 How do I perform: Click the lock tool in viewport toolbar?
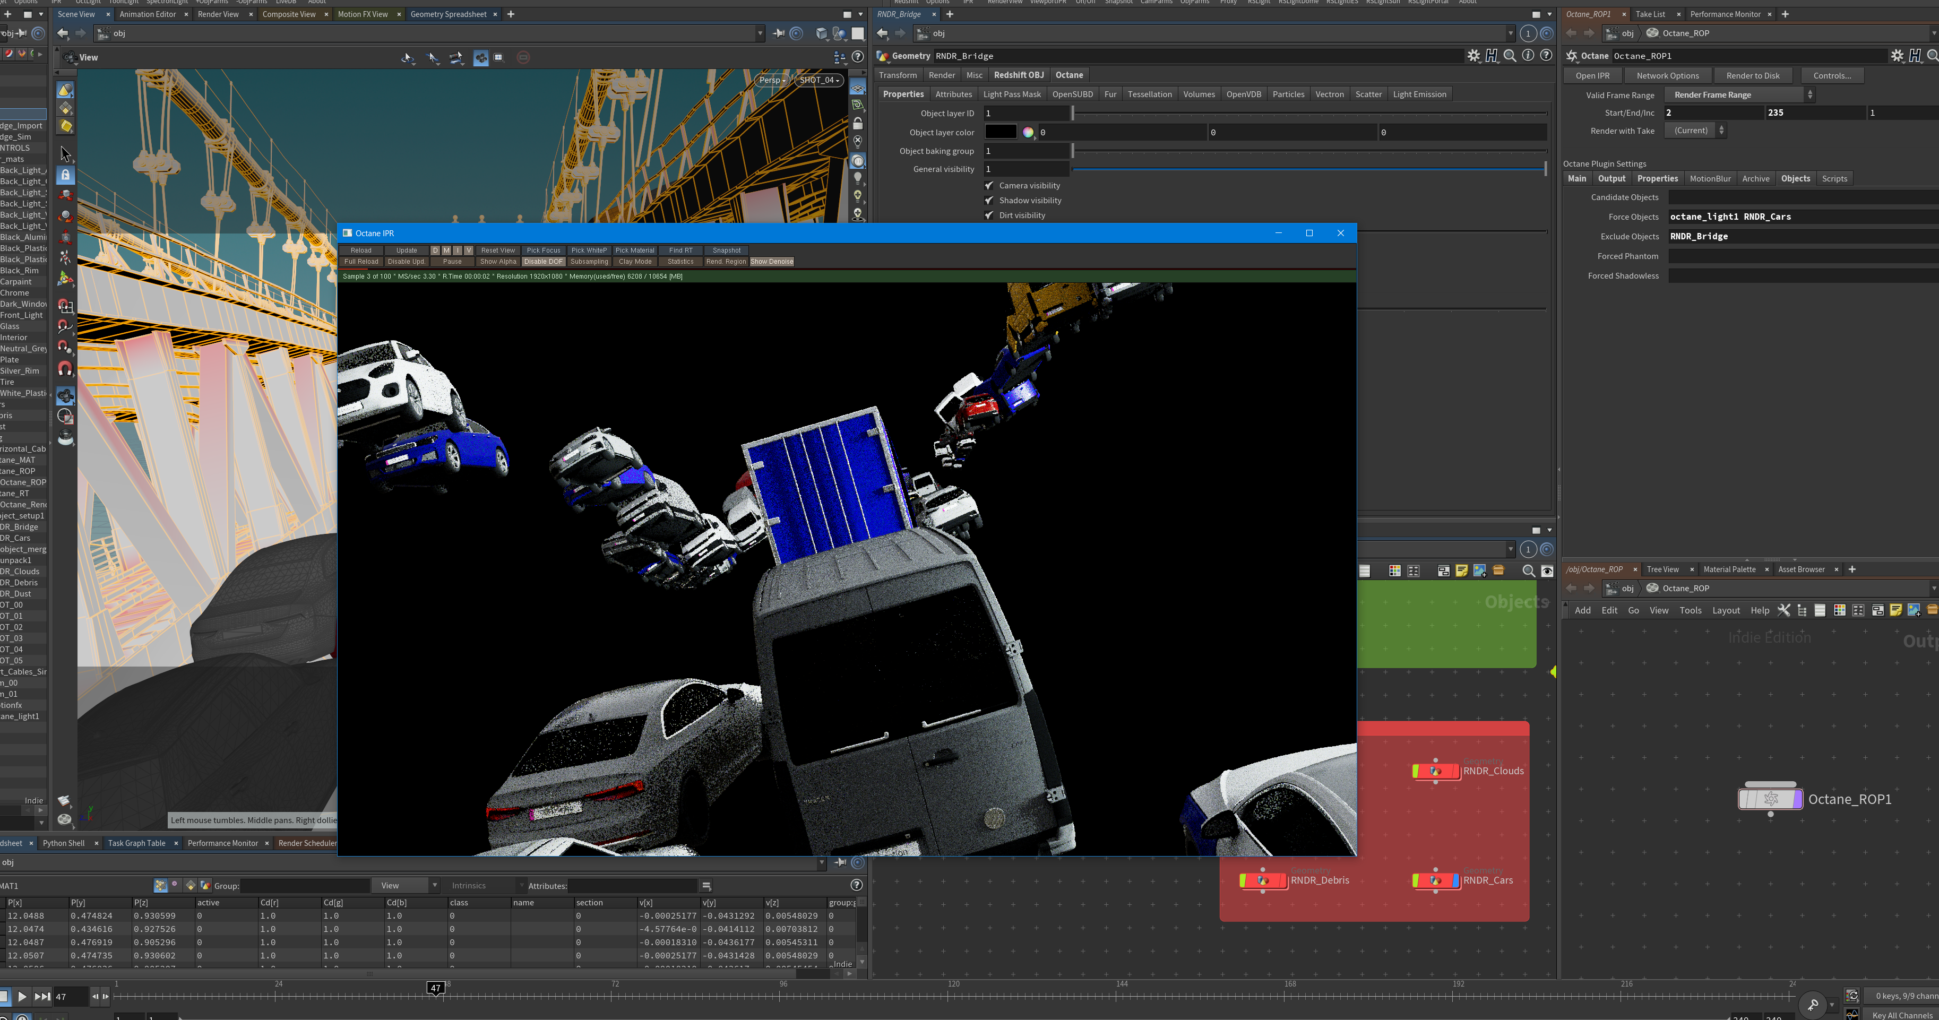[65, 175]
